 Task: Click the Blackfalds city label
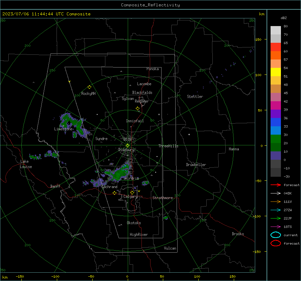(x=142, y=93)
